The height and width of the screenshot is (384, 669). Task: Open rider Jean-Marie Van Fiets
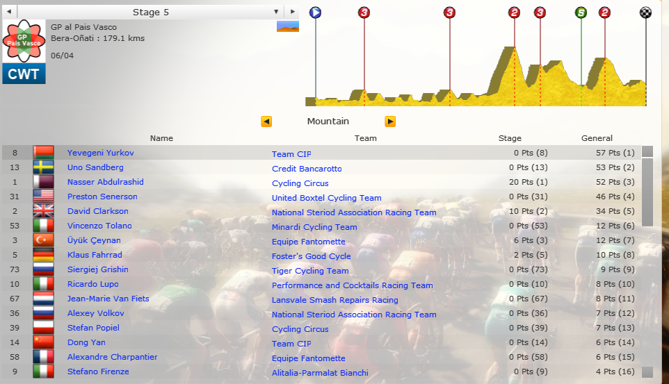click(x=108, y=299)
